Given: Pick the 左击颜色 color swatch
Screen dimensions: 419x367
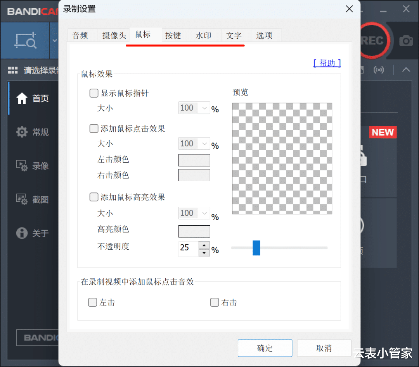Looking at the screenshot, I should tap(194, 160).
